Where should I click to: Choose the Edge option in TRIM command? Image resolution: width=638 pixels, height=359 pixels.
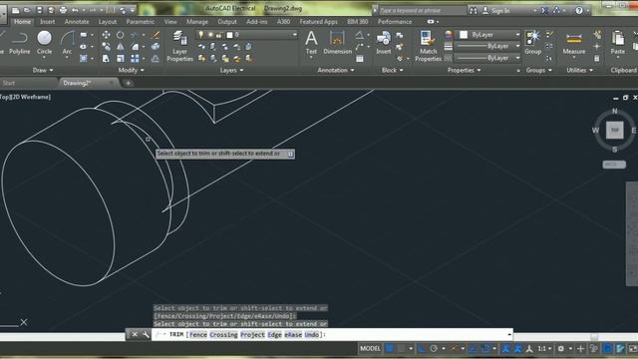coord(275,335)
